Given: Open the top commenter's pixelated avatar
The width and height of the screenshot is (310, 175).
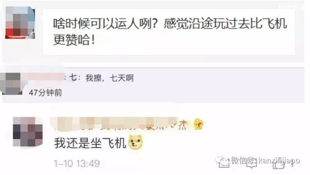Looking at the screenshot, I should pyautogui.click(x=20, y=22).
